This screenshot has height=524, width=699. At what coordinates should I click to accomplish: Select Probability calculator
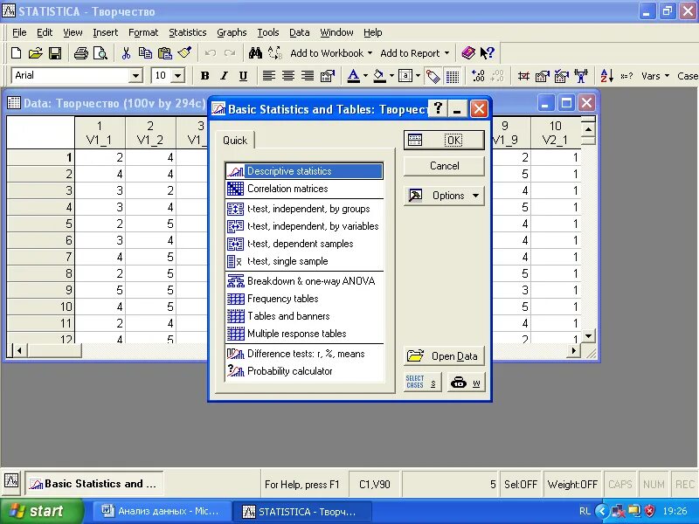coord(304,371)
